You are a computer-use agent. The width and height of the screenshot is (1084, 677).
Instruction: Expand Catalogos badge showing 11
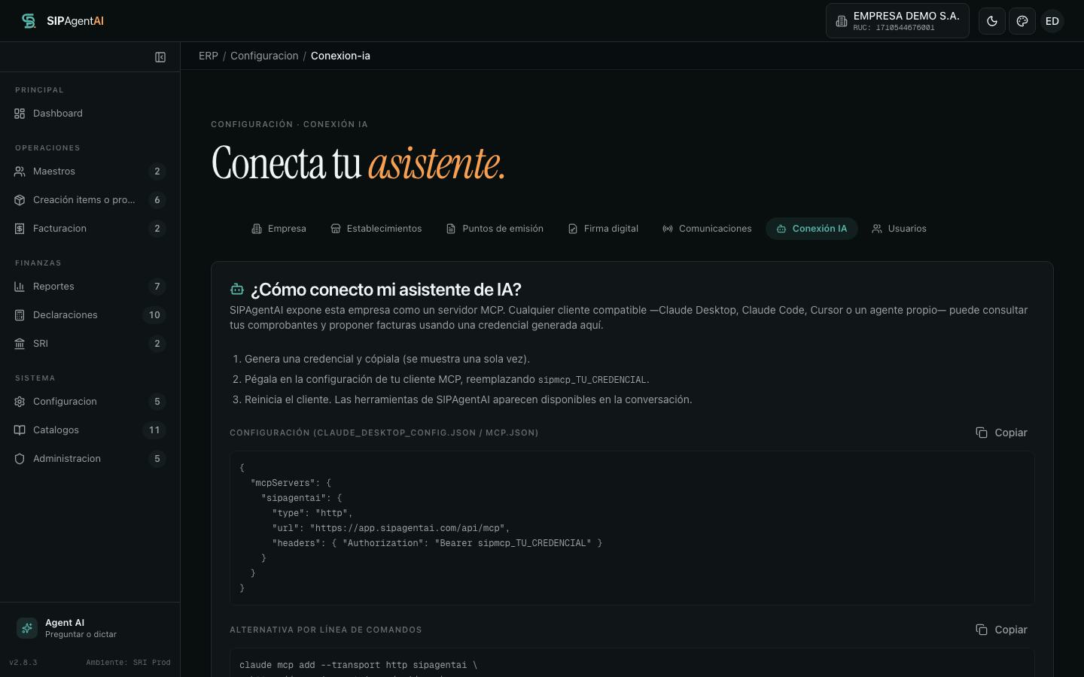(154, 430)
